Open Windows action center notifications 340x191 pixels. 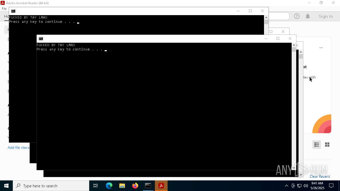pos(331,186)
